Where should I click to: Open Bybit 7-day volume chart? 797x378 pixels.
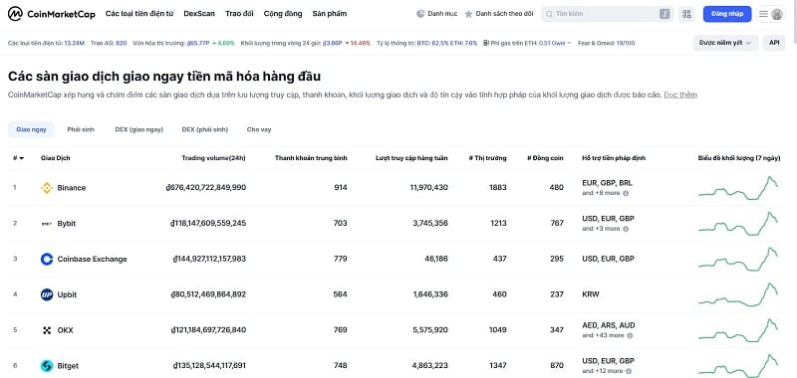(x=738, y=223)
